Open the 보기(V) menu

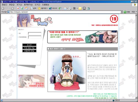click(x=19, y=5)
